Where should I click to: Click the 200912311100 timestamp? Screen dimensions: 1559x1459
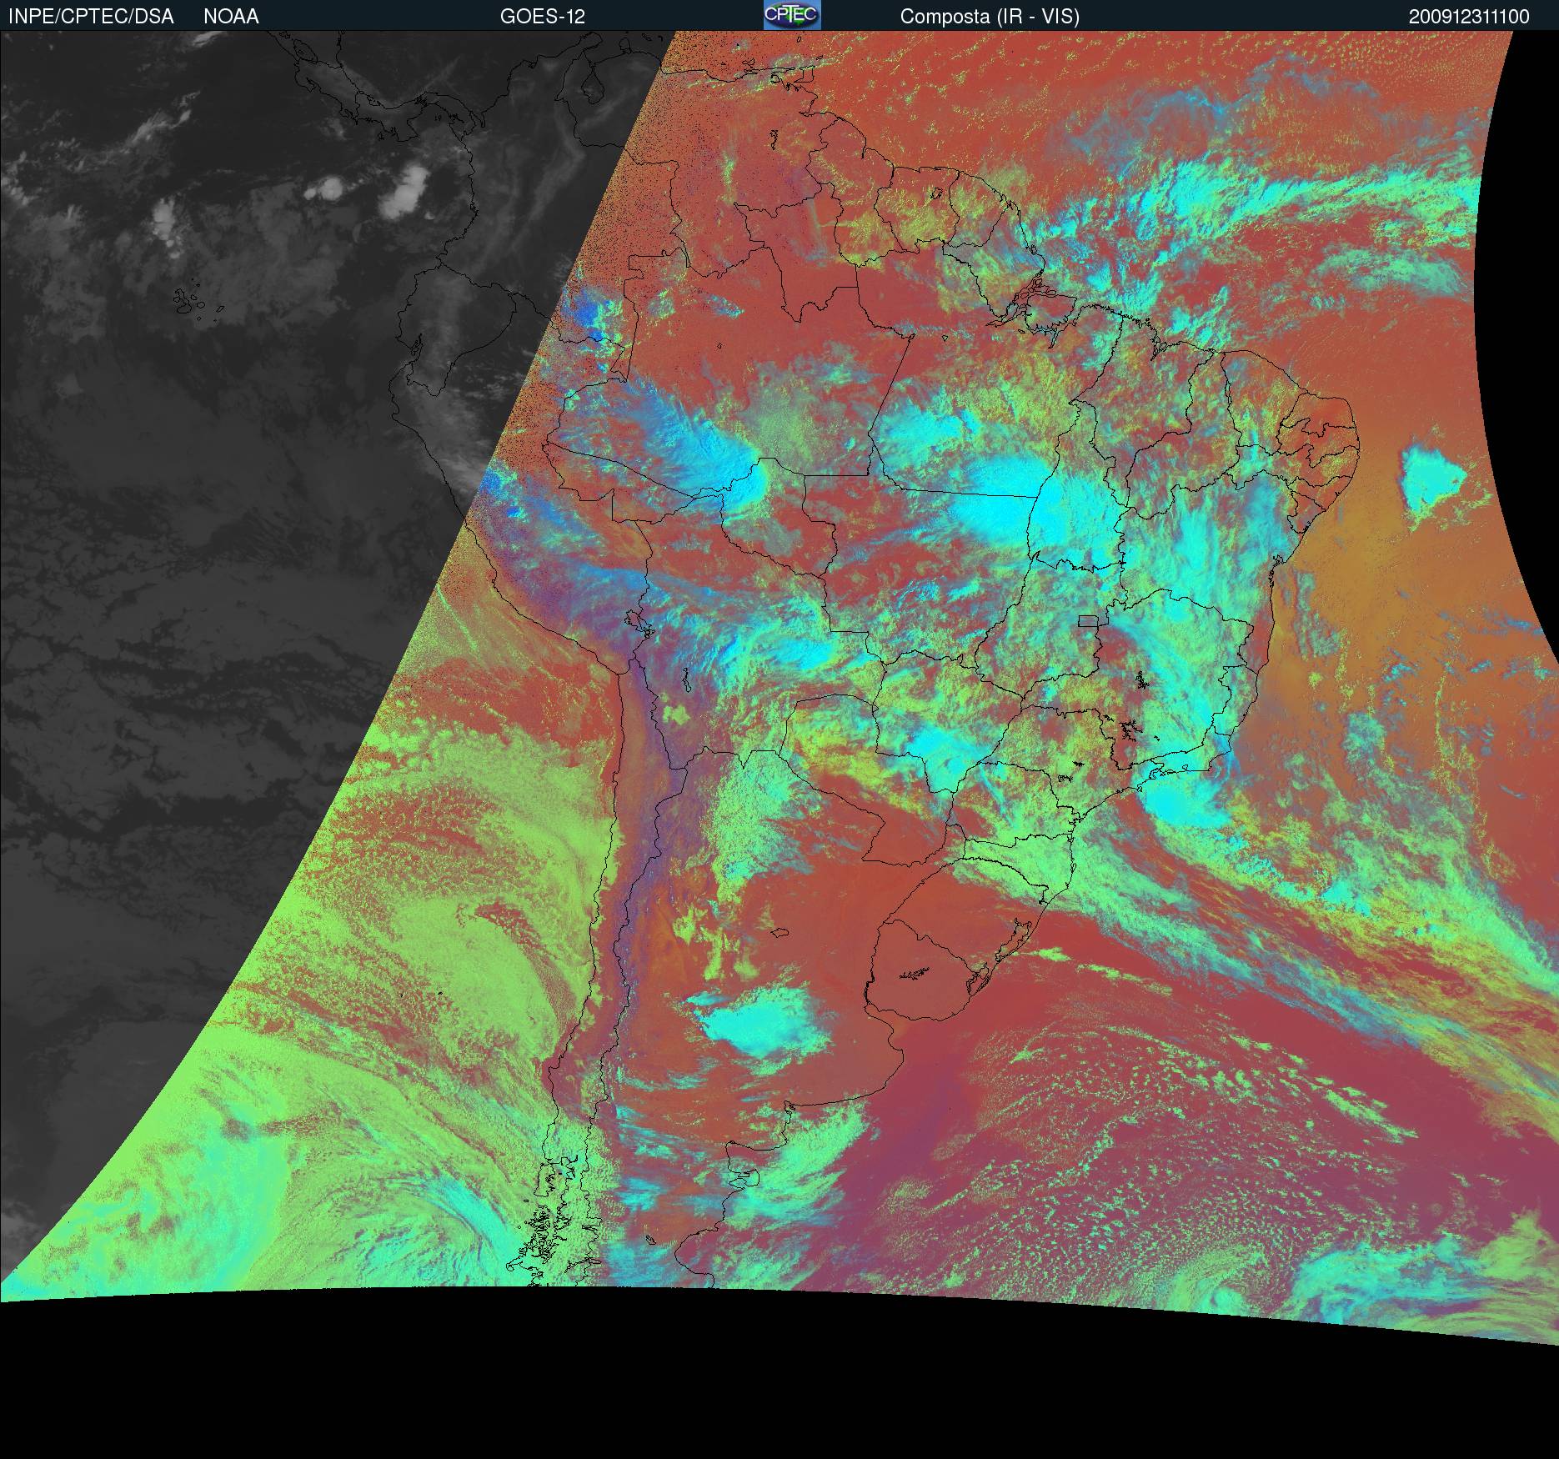click(1469, 17)
